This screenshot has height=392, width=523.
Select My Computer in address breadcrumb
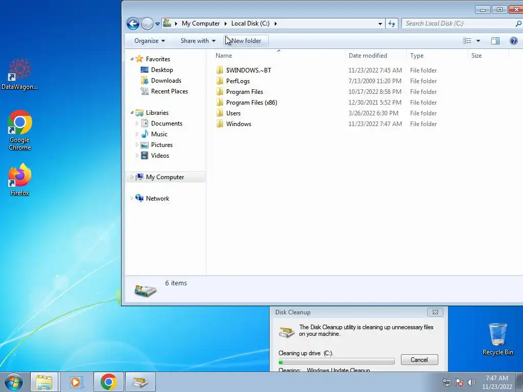click(201, 23)
